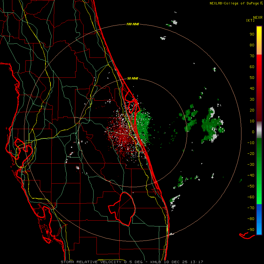Click the 70 value on velocity scale
264x264 pixels.
[x=252, y=56]
